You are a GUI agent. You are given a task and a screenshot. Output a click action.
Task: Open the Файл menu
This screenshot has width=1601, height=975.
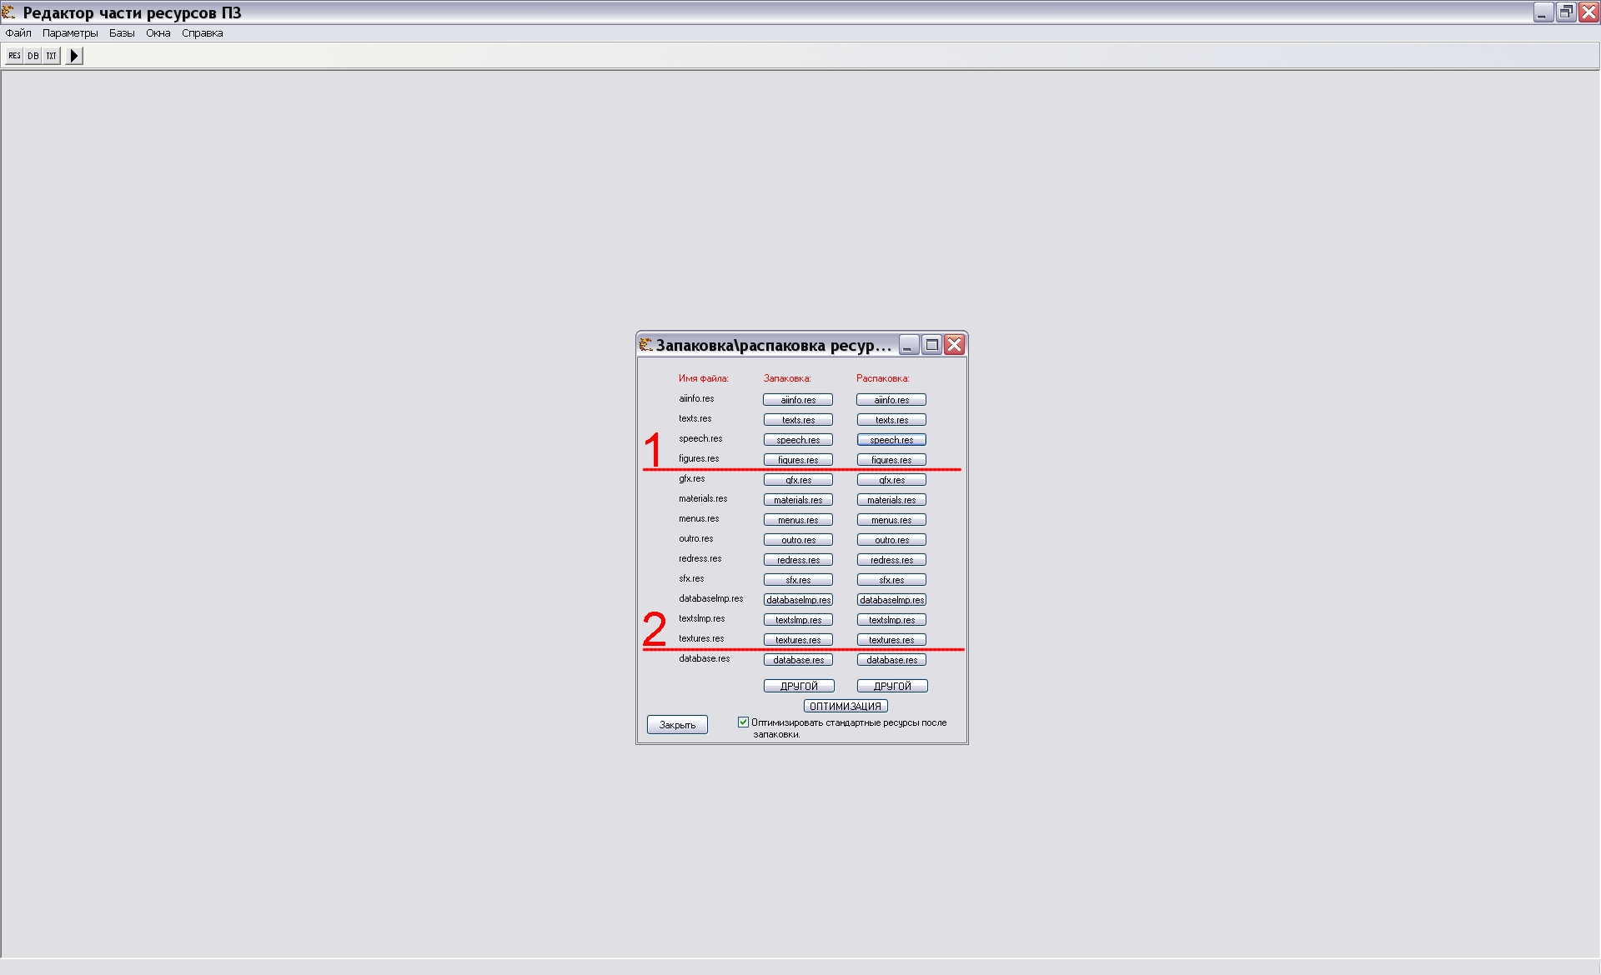pos(18,33)
